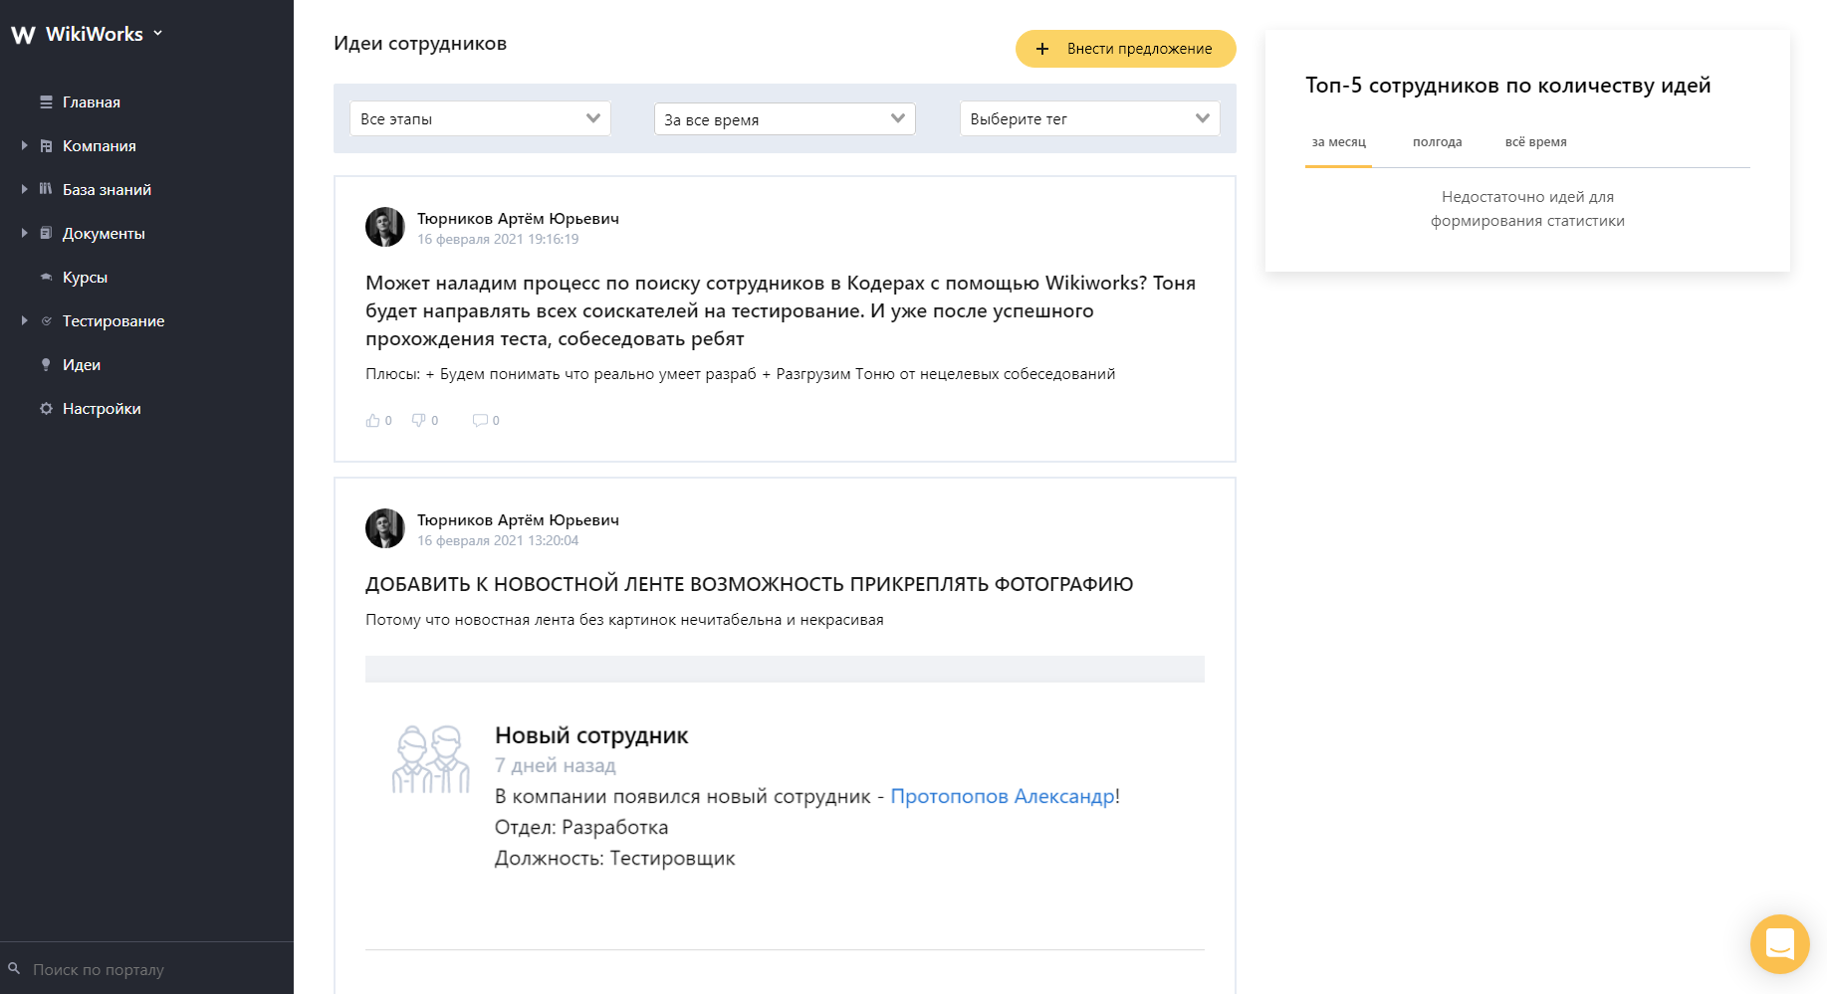Click the thumbs-down icon on first idea
1827x994 pixels.
(419, 421)
